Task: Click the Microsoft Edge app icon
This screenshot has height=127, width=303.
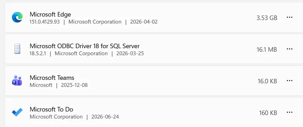Action: [17, 17]
